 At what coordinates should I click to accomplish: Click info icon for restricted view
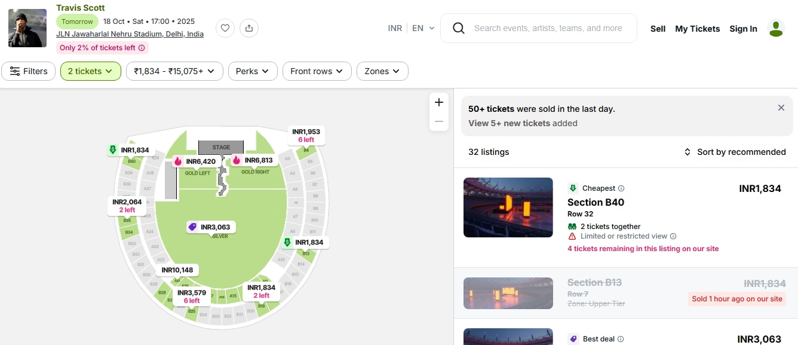point(673,236)
